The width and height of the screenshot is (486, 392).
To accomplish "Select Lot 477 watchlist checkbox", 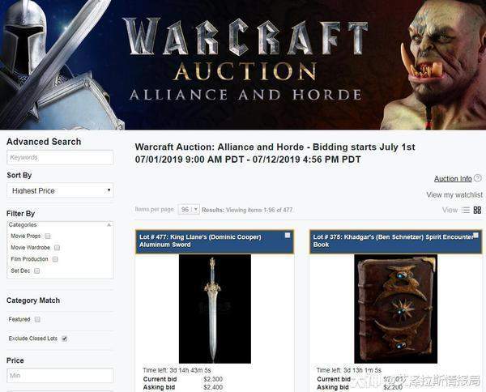I will coord(288,236).
